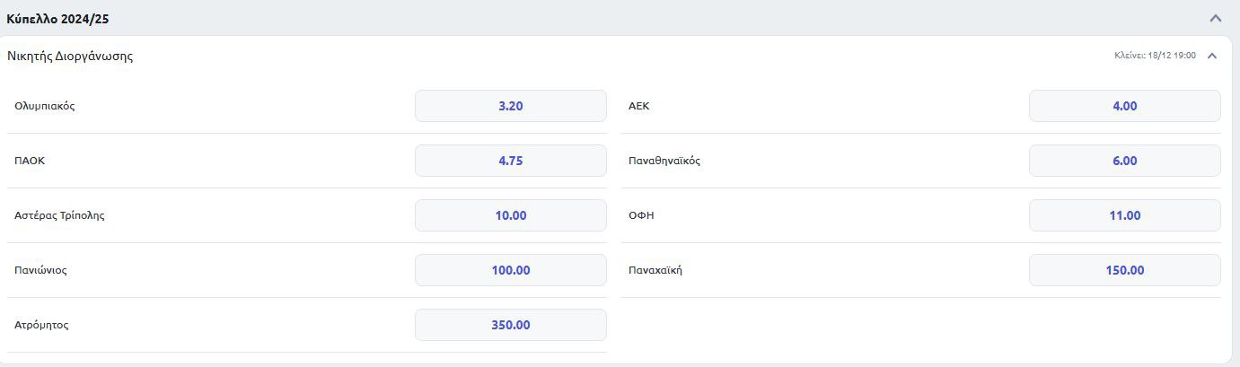Click the ΟΦΗ team name
Image resolution: width=1240 pixels, height=367 pixels.
[x=641, y=215]
